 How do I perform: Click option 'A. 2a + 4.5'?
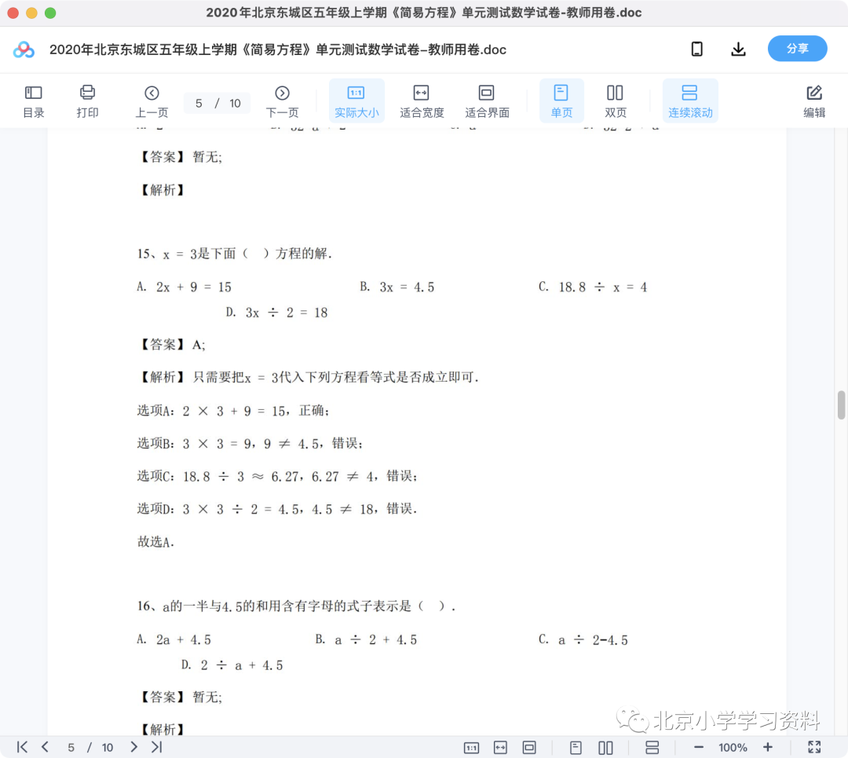(x=174, y=639)
